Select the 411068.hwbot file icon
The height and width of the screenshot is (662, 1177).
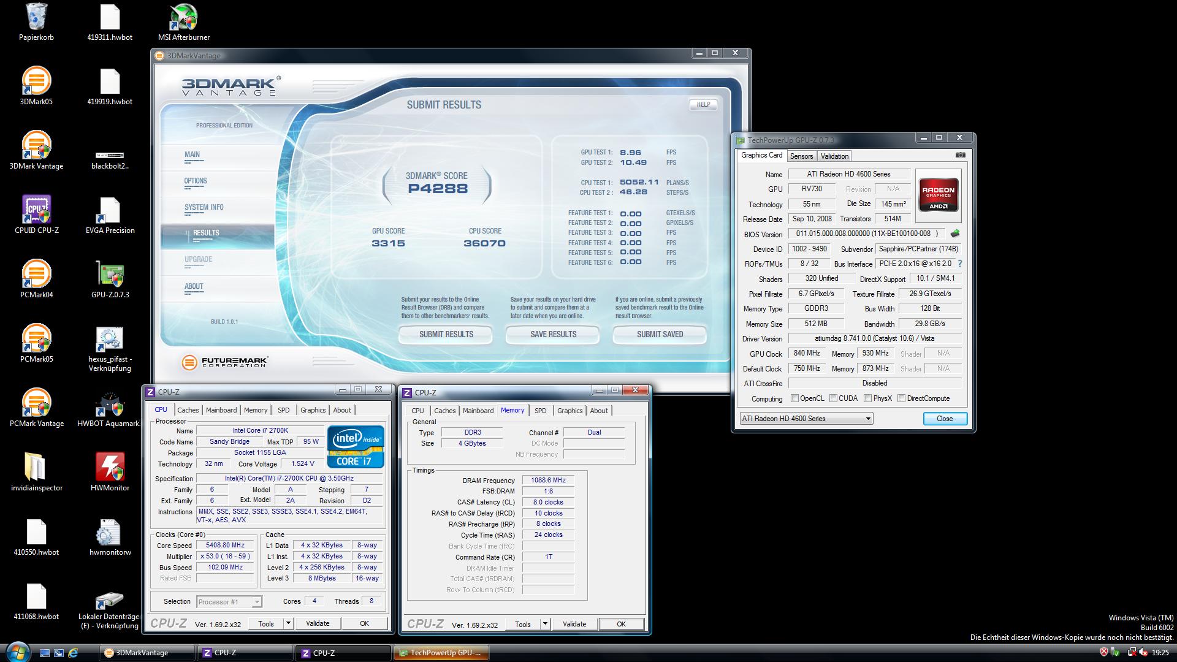36,601
